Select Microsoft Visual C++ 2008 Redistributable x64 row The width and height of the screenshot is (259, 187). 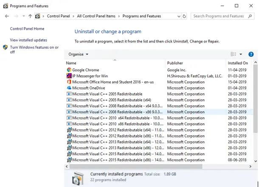click(158, 106)
